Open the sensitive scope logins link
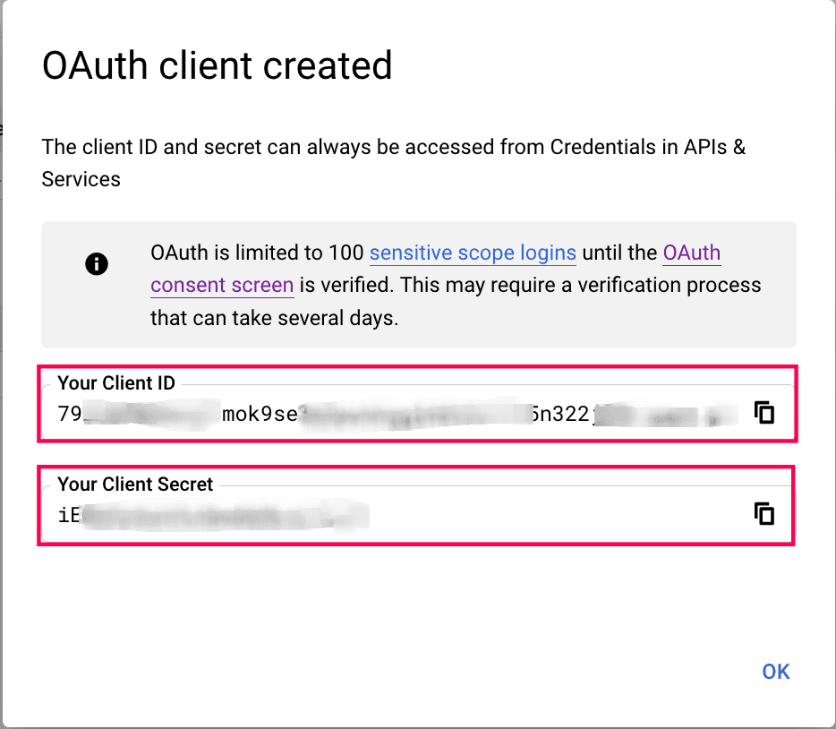Screen dimensions: 836x729 pyautogui.click(x=472, y=253)
